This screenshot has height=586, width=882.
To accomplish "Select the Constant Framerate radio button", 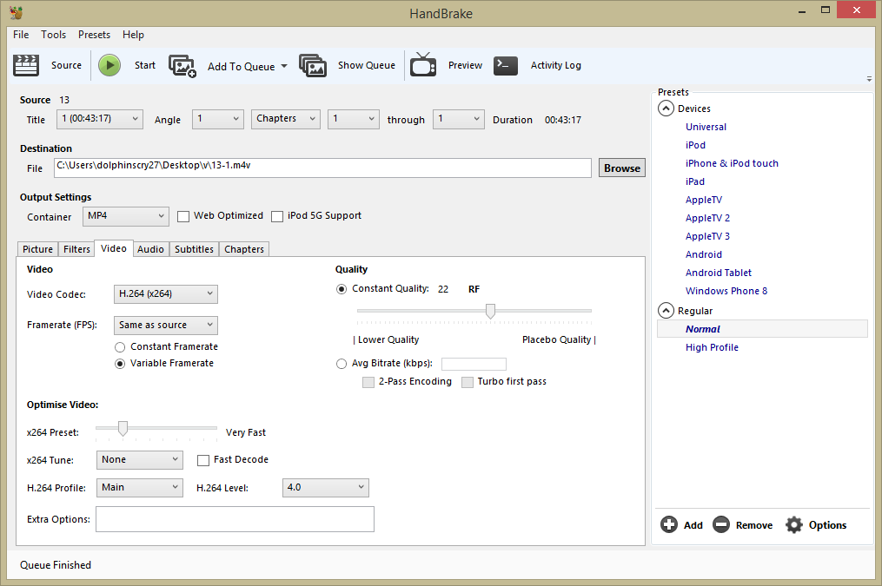I will [120, 347].
